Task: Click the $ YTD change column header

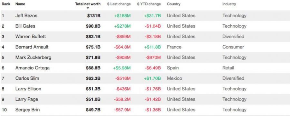Action: click(149, 4)
